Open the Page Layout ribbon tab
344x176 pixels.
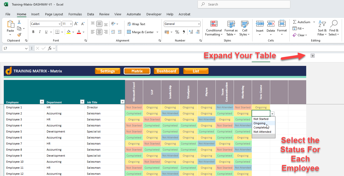click(54, 14)
